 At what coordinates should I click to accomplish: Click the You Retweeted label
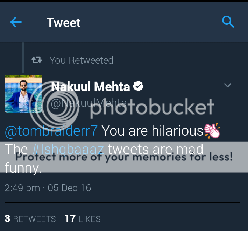pos(81,60)
